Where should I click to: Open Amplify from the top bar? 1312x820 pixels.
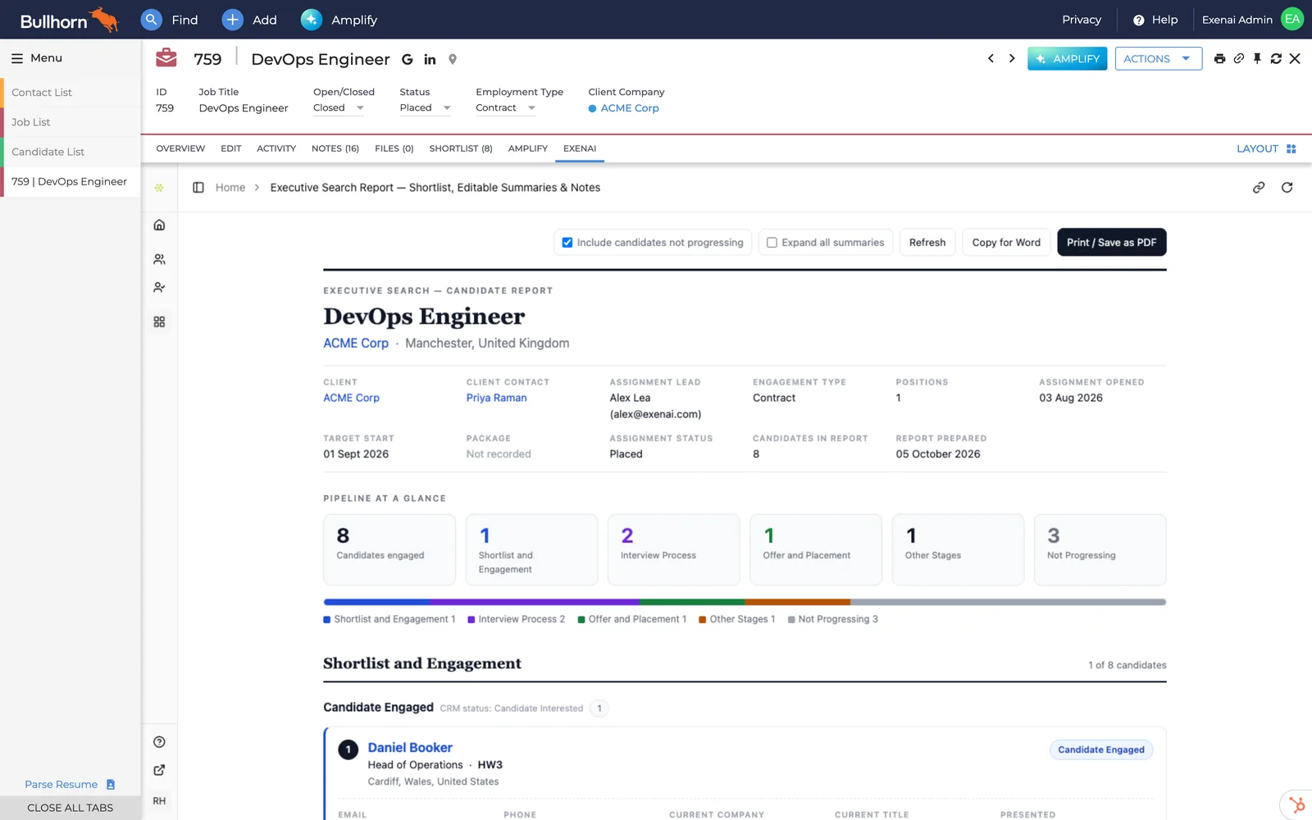click(x=339, y=20)
